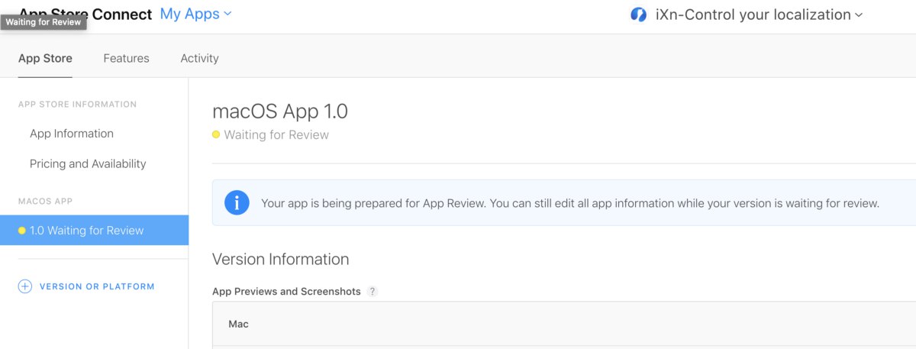The image size is (916, 349).
Task: Switch to the Activity tab
Action: (x=200, y=58)
